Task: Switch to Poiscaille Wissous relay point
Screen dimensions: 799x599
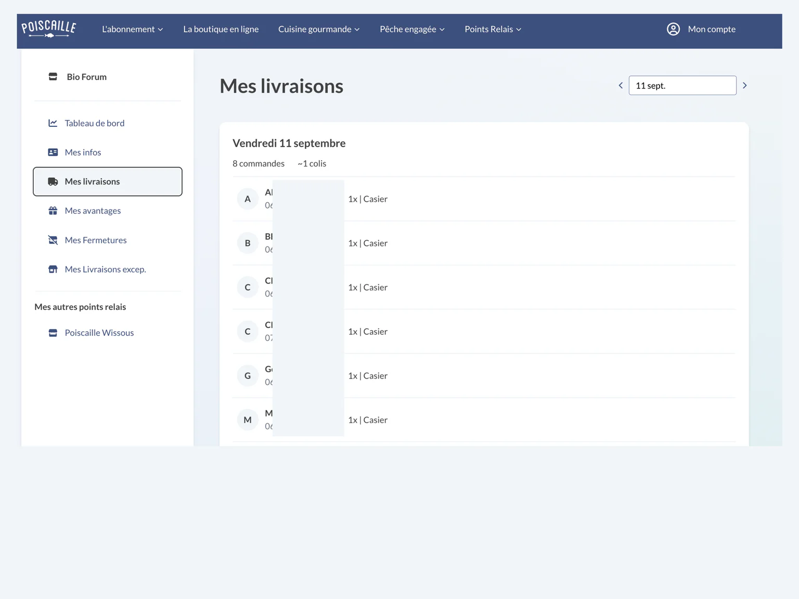Action: (99, 333)
